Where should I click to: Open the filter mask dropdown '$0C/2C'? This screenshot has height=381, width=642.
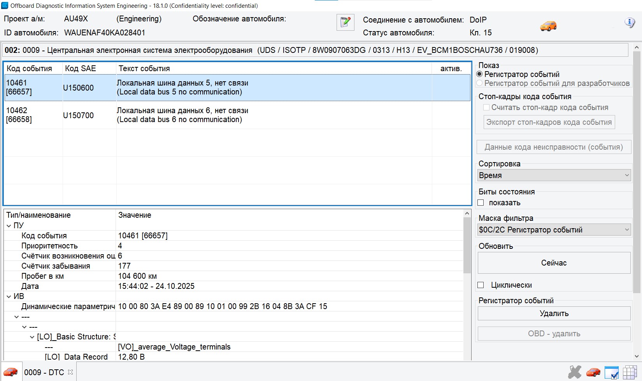554,230
